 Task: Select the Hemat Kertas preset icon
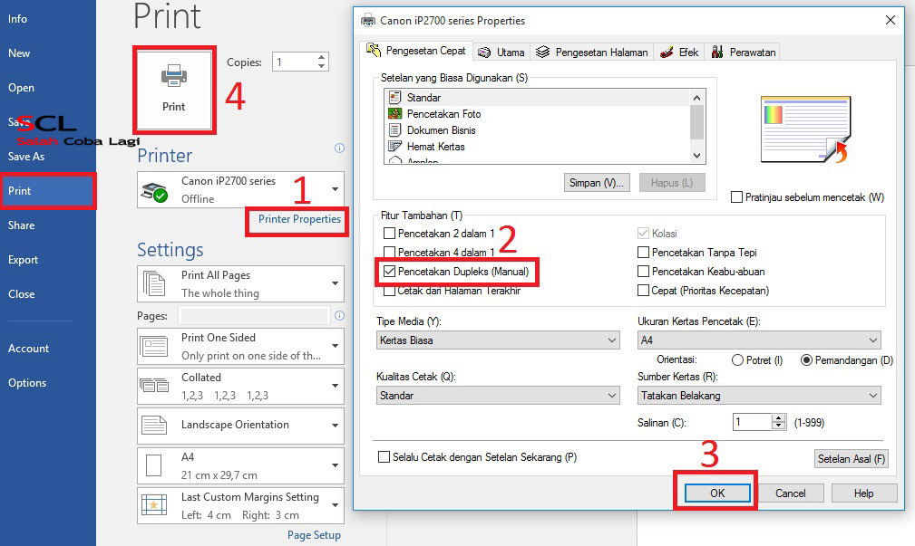[x=395, y=147]
